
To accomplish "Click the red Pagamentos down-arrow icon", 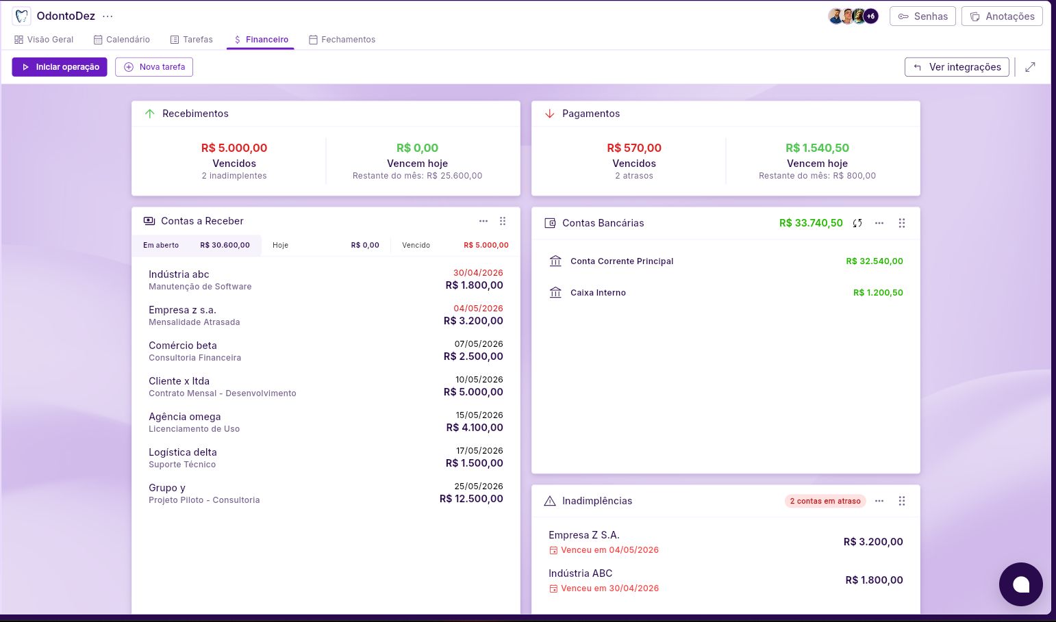I will tap(550, 114).
